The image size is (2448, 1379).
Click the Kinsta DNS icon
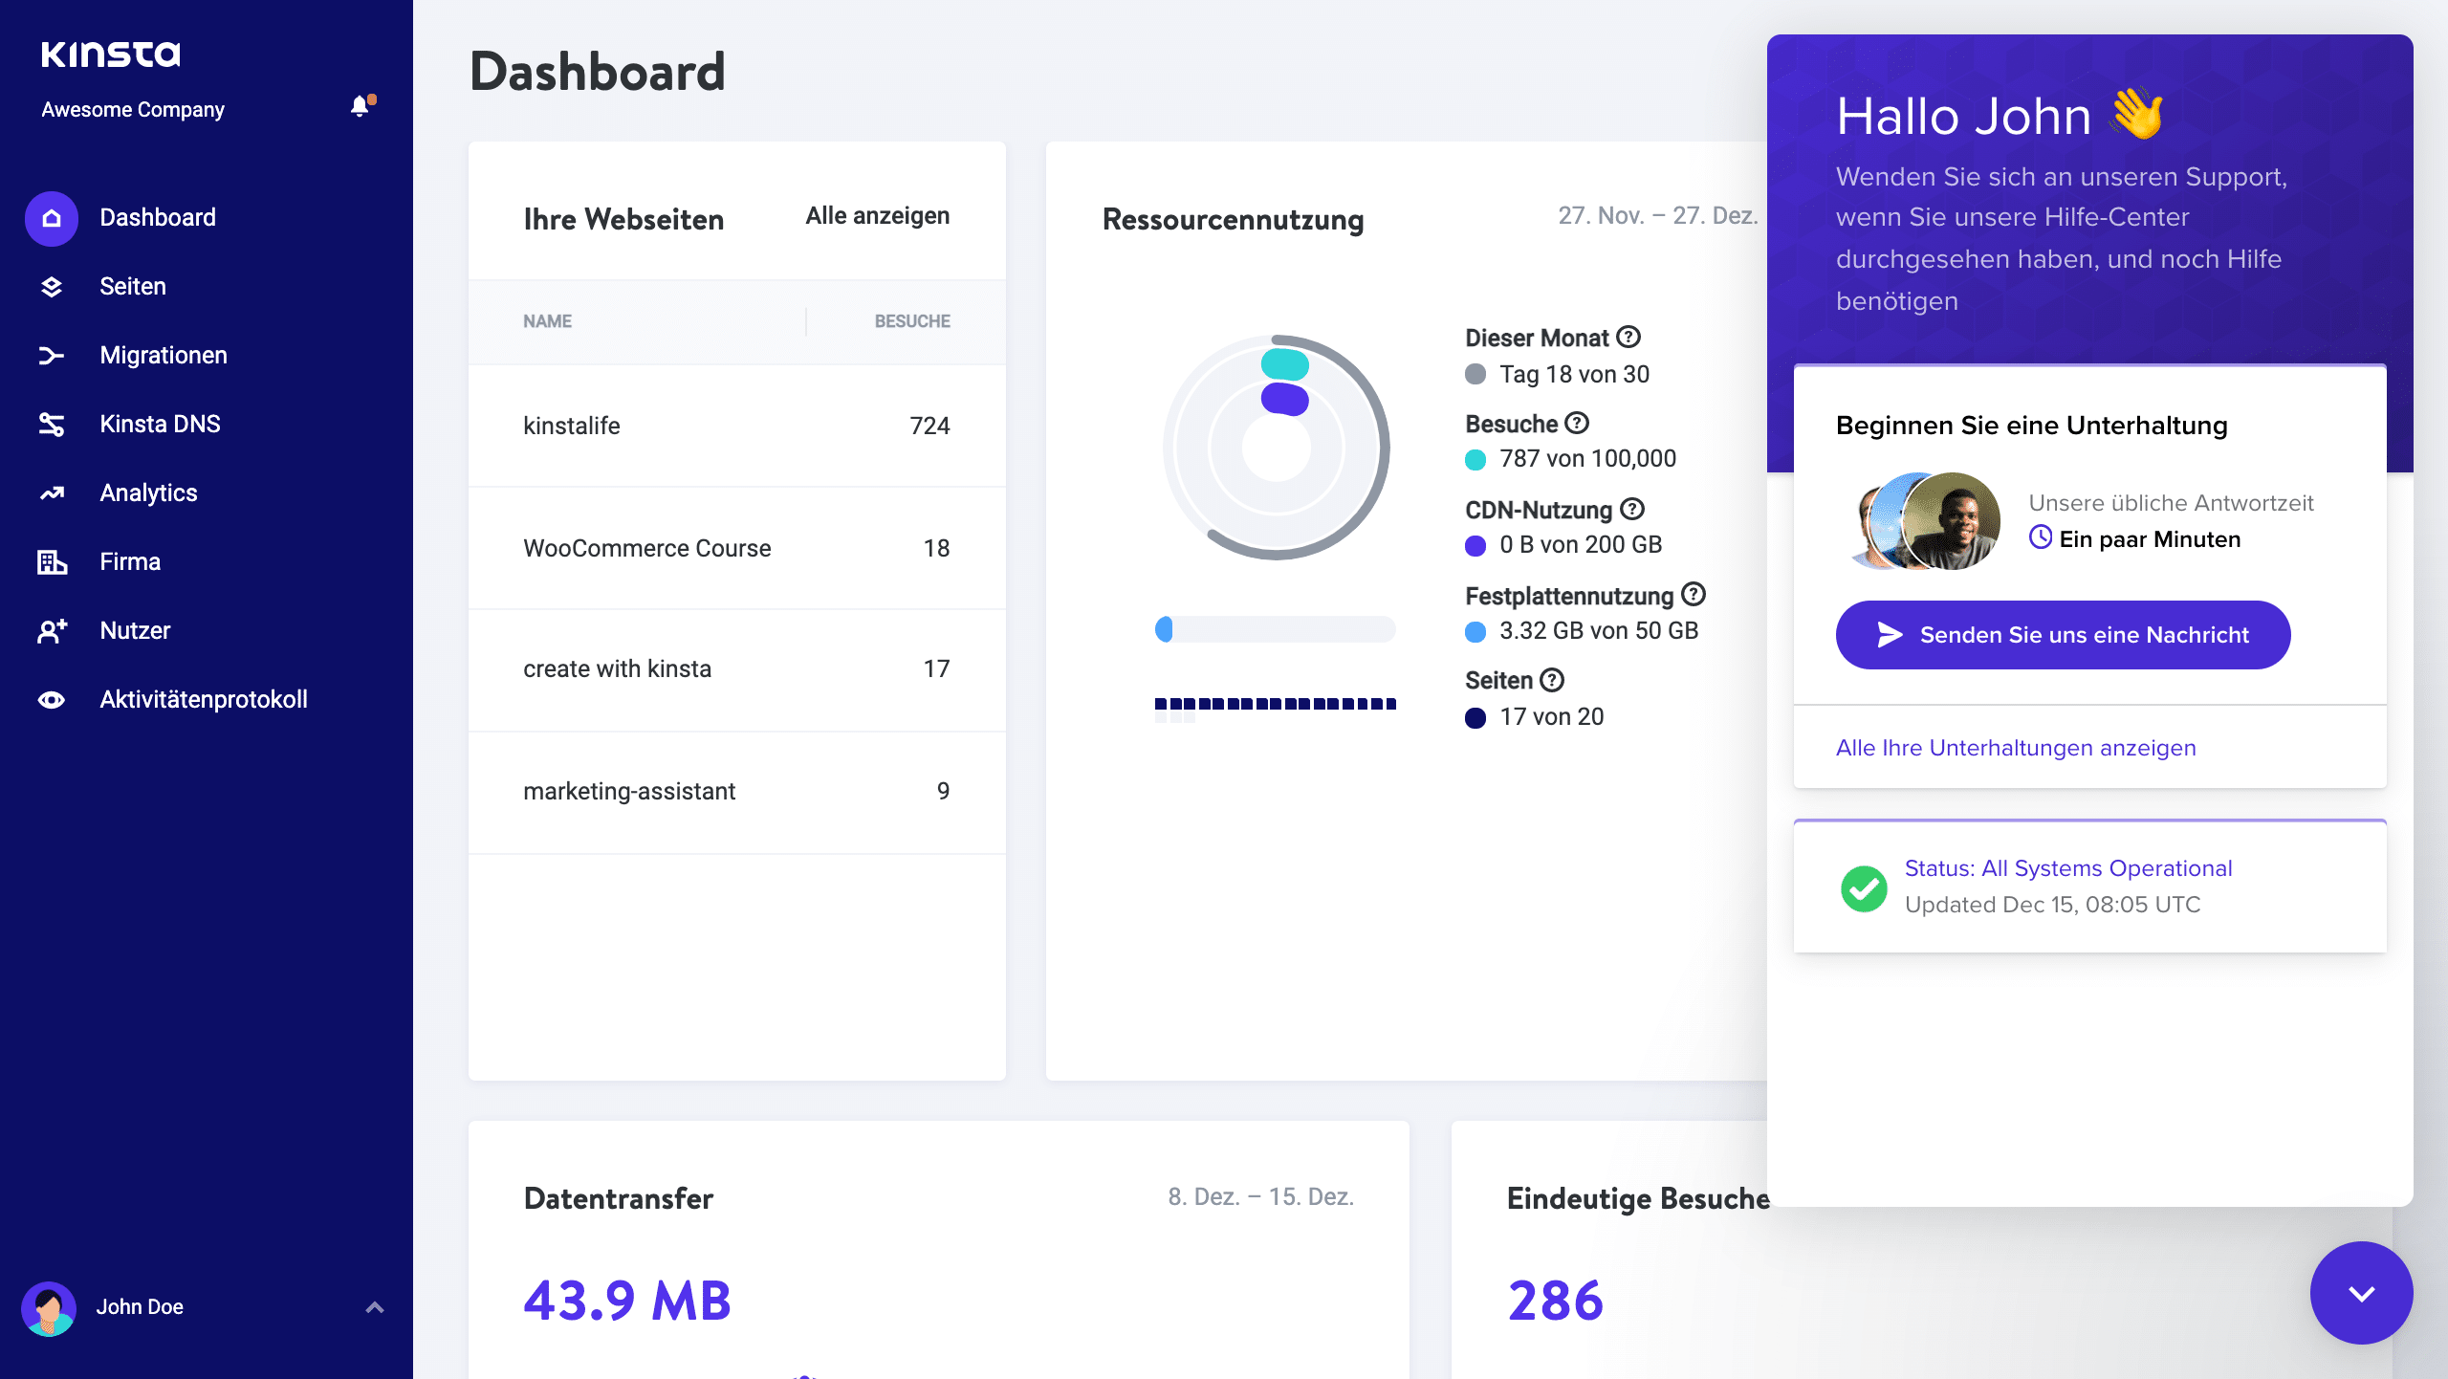pos(49,422)
